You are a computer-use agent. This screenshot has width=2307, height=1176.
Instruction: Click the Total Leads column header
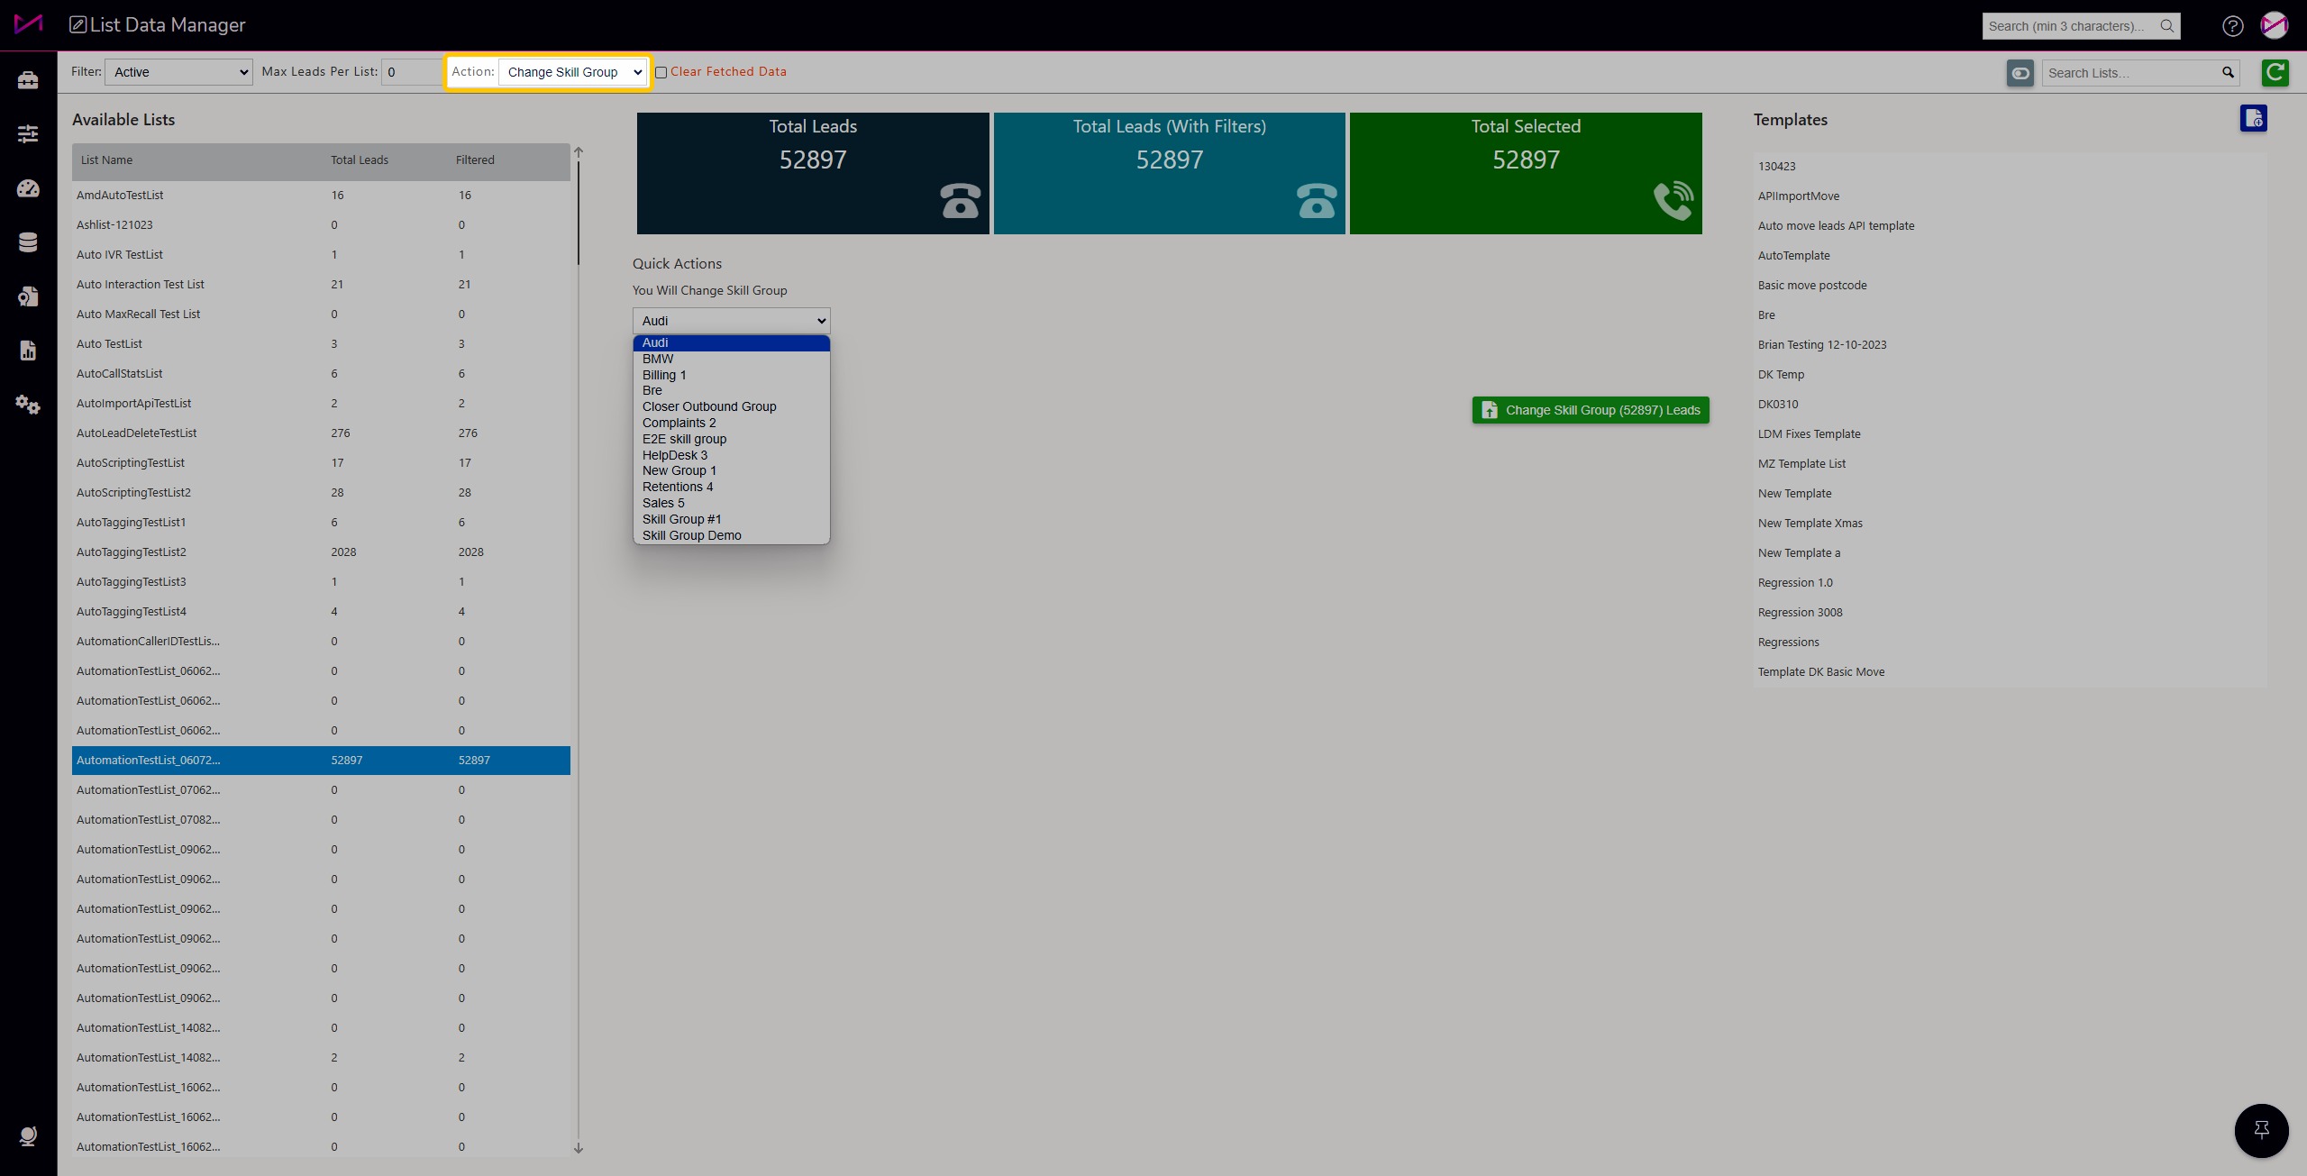(x=359, y=160)
